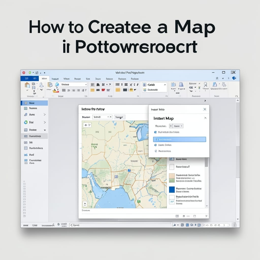
Task: Select the grey highlighted 'Bomddoor' sidebar item
Action: click(x=34, y=136)
